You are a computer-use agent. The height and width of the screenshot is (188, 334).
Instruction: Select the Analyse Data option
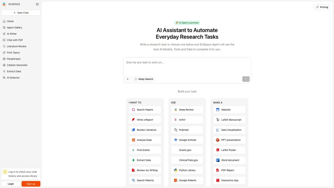pos(145,140)
